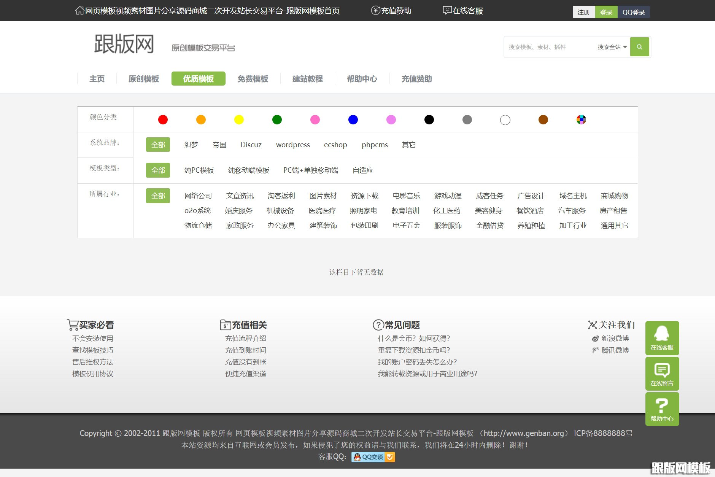
Task: Open 在线留言 from the floating sidebar
Action: (662, 374)
